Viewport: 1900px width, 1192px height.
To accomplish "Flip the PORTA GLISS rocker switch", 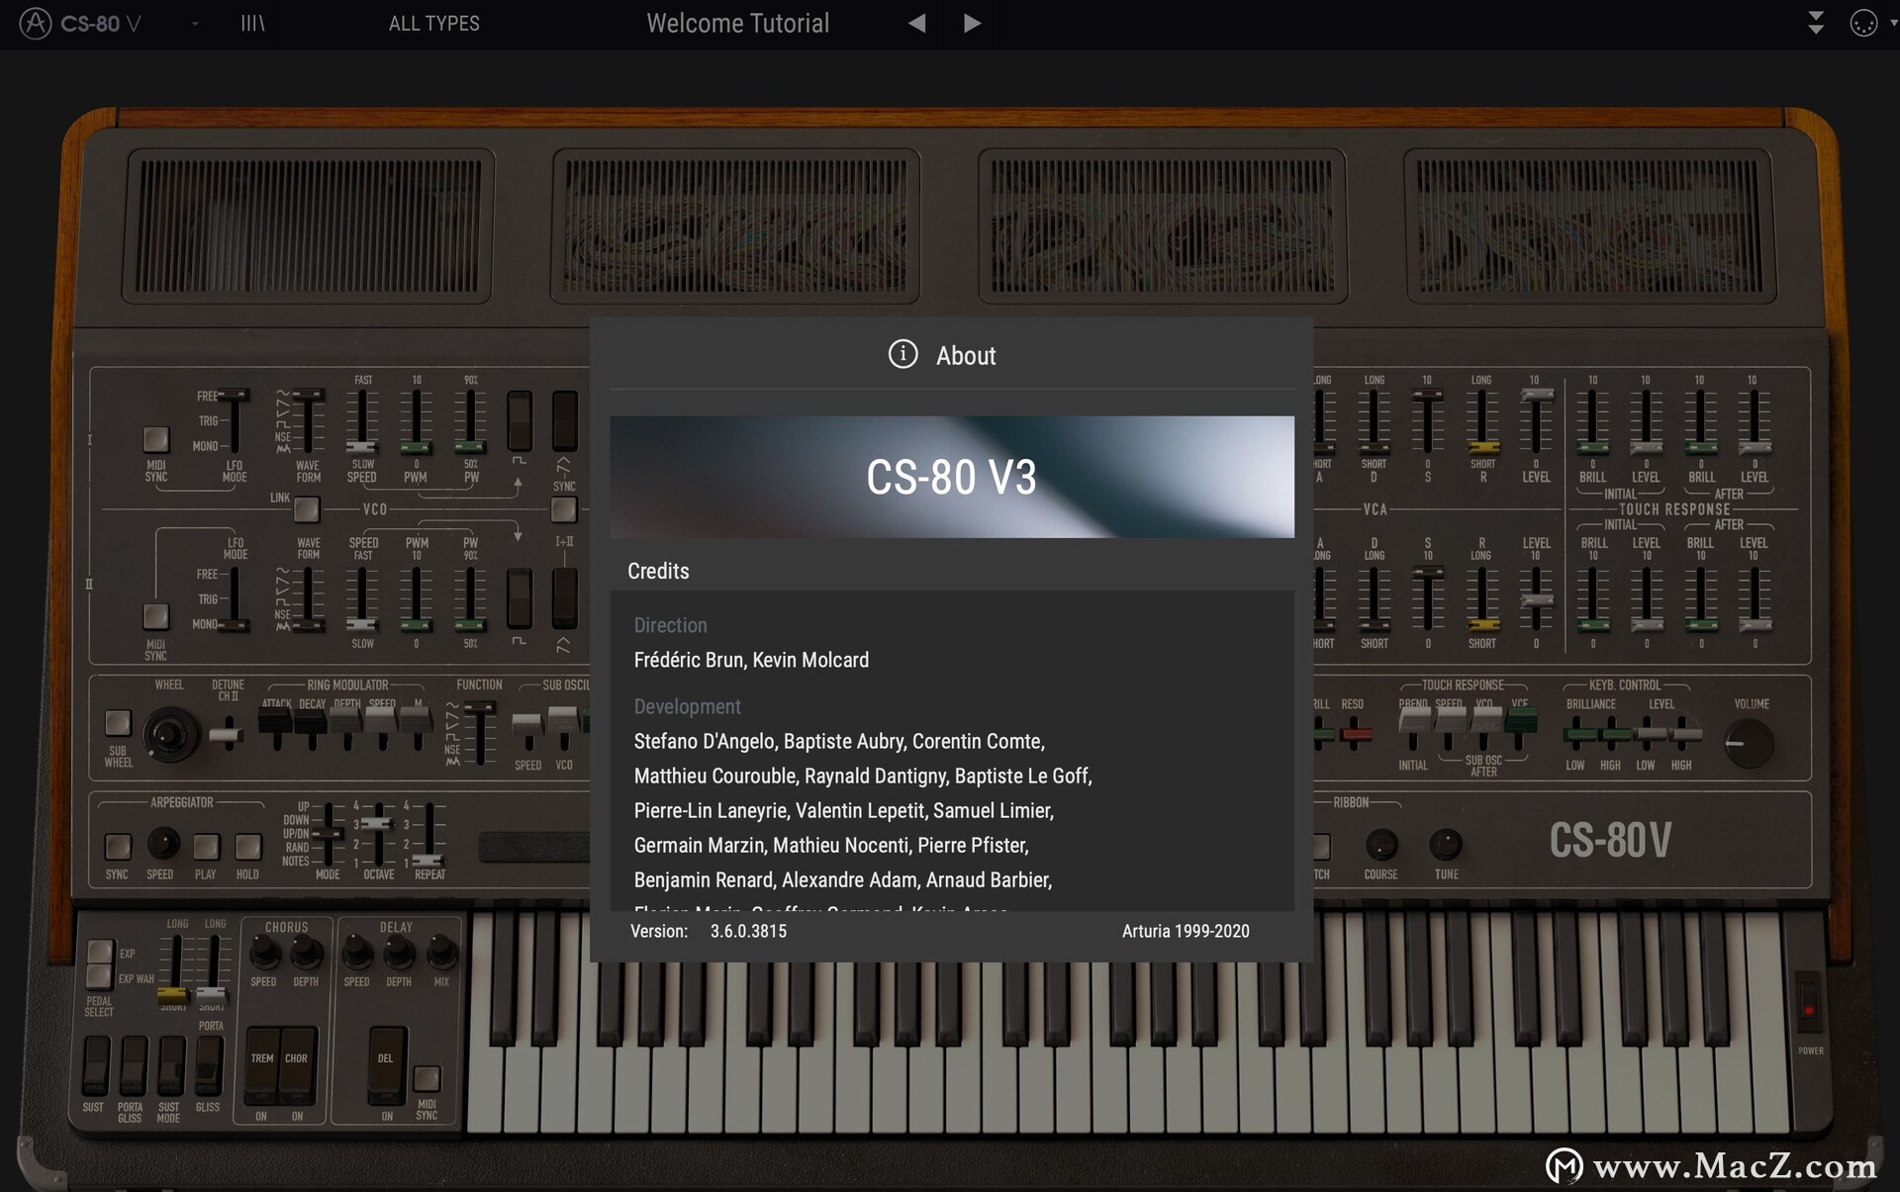I will tap(133, 1066).
